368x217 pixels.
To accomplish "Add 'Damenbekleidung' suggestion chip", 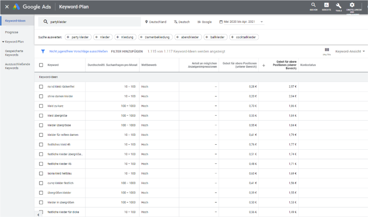I will tap(155, 37).
